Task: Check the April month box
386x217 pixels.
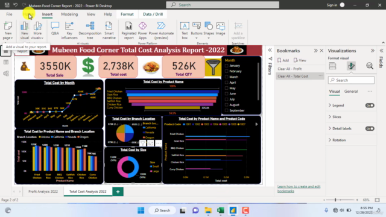Action: [227, 83]
